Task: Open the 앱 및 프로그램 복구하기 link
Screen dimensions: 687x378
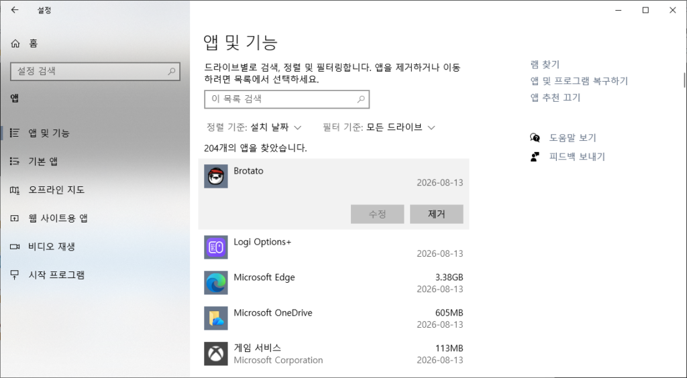Action: 579,81
